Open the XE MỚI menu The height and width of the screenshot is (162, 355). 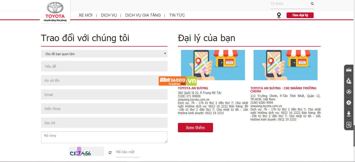[x=86, y=15]
